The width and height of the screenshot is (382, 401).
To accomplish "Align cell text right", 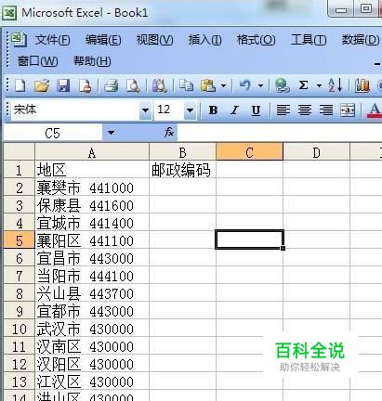I will 326,110.
